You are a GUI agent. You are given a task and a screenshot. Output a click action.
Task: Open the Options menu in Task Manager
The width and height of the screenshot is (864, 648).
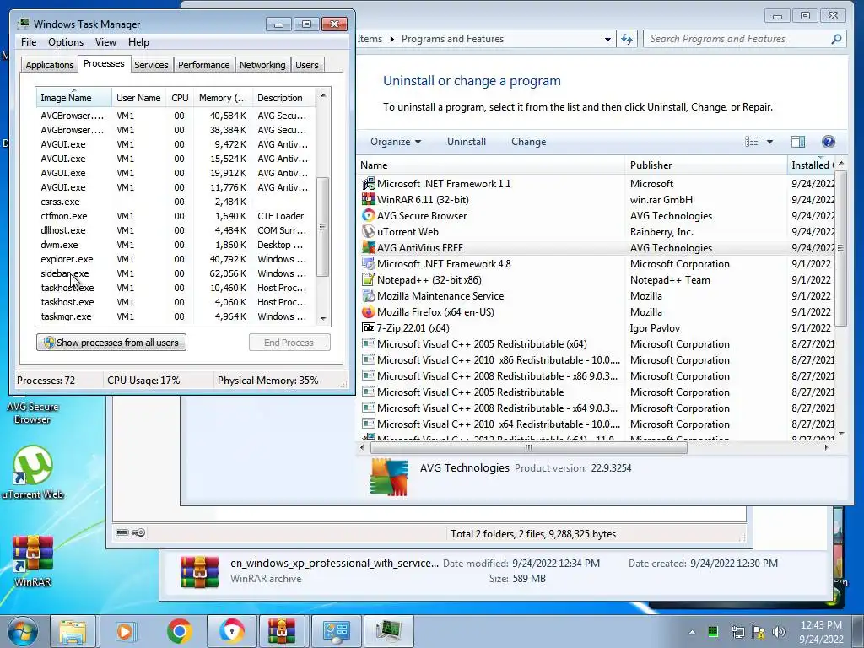[x=66, y=42]
